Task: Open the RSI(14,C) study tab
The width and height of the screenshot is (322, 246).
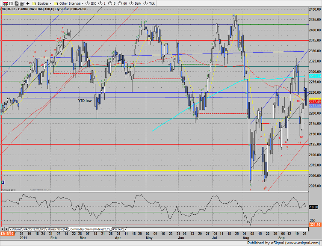Action: click(118, 229)
